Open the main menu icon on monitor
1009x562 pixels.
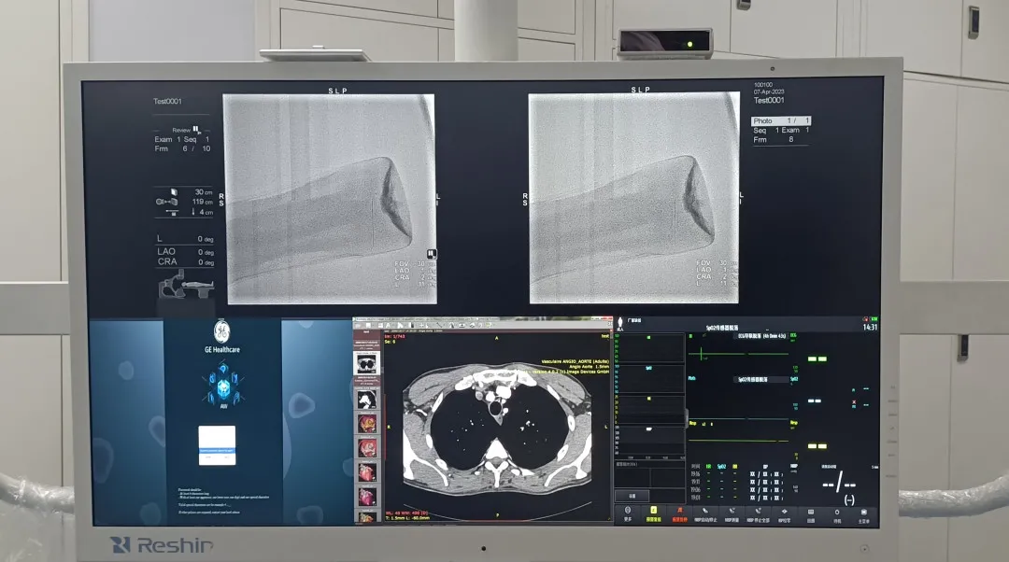863,513
